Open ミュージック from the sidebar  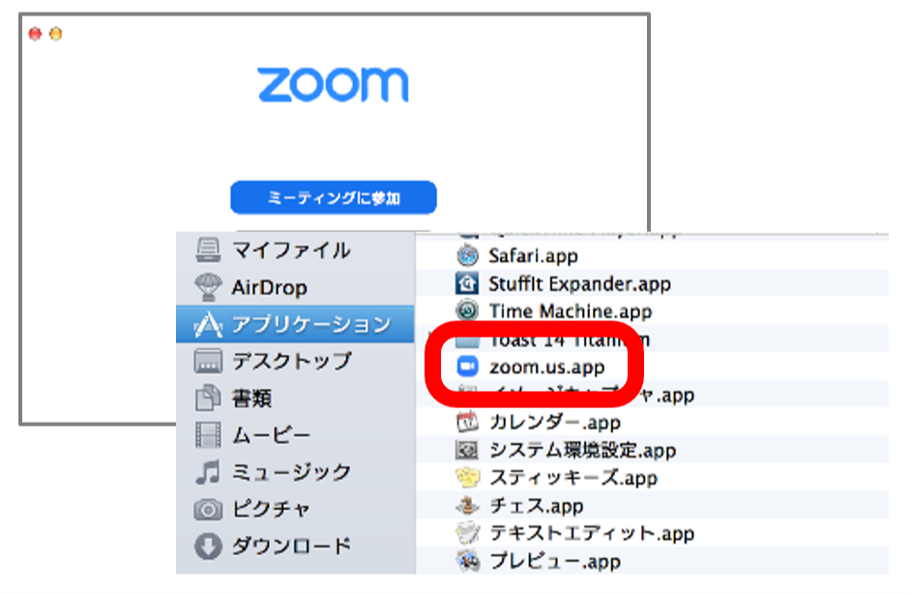(x=295, y=472)
